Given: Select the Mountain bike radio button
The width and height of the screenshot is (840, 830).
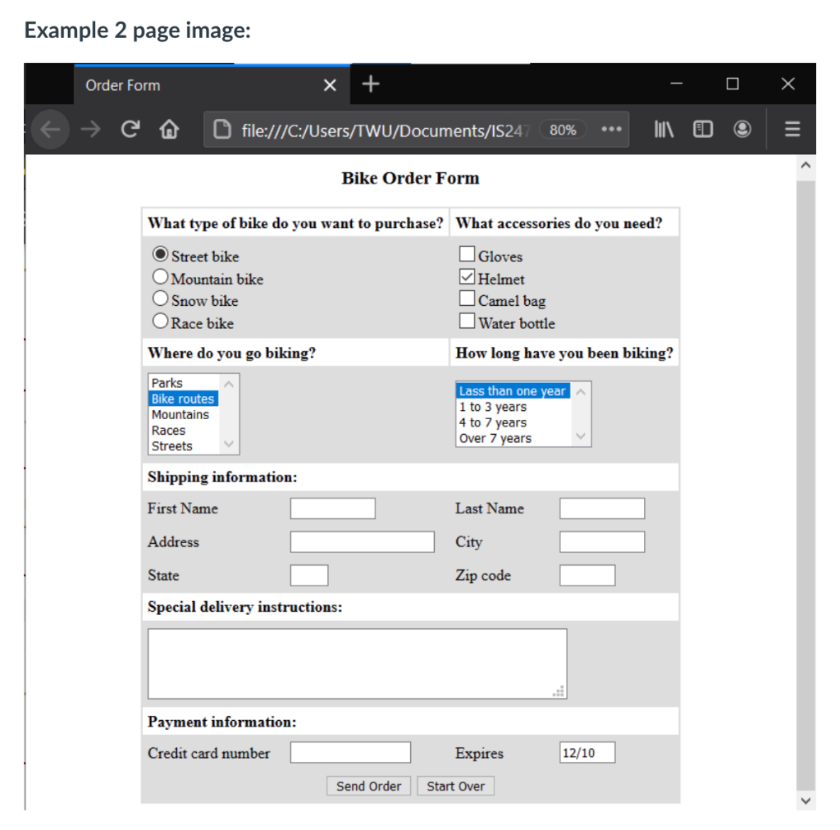Looking at the screenshot, I should click(160, 276).
